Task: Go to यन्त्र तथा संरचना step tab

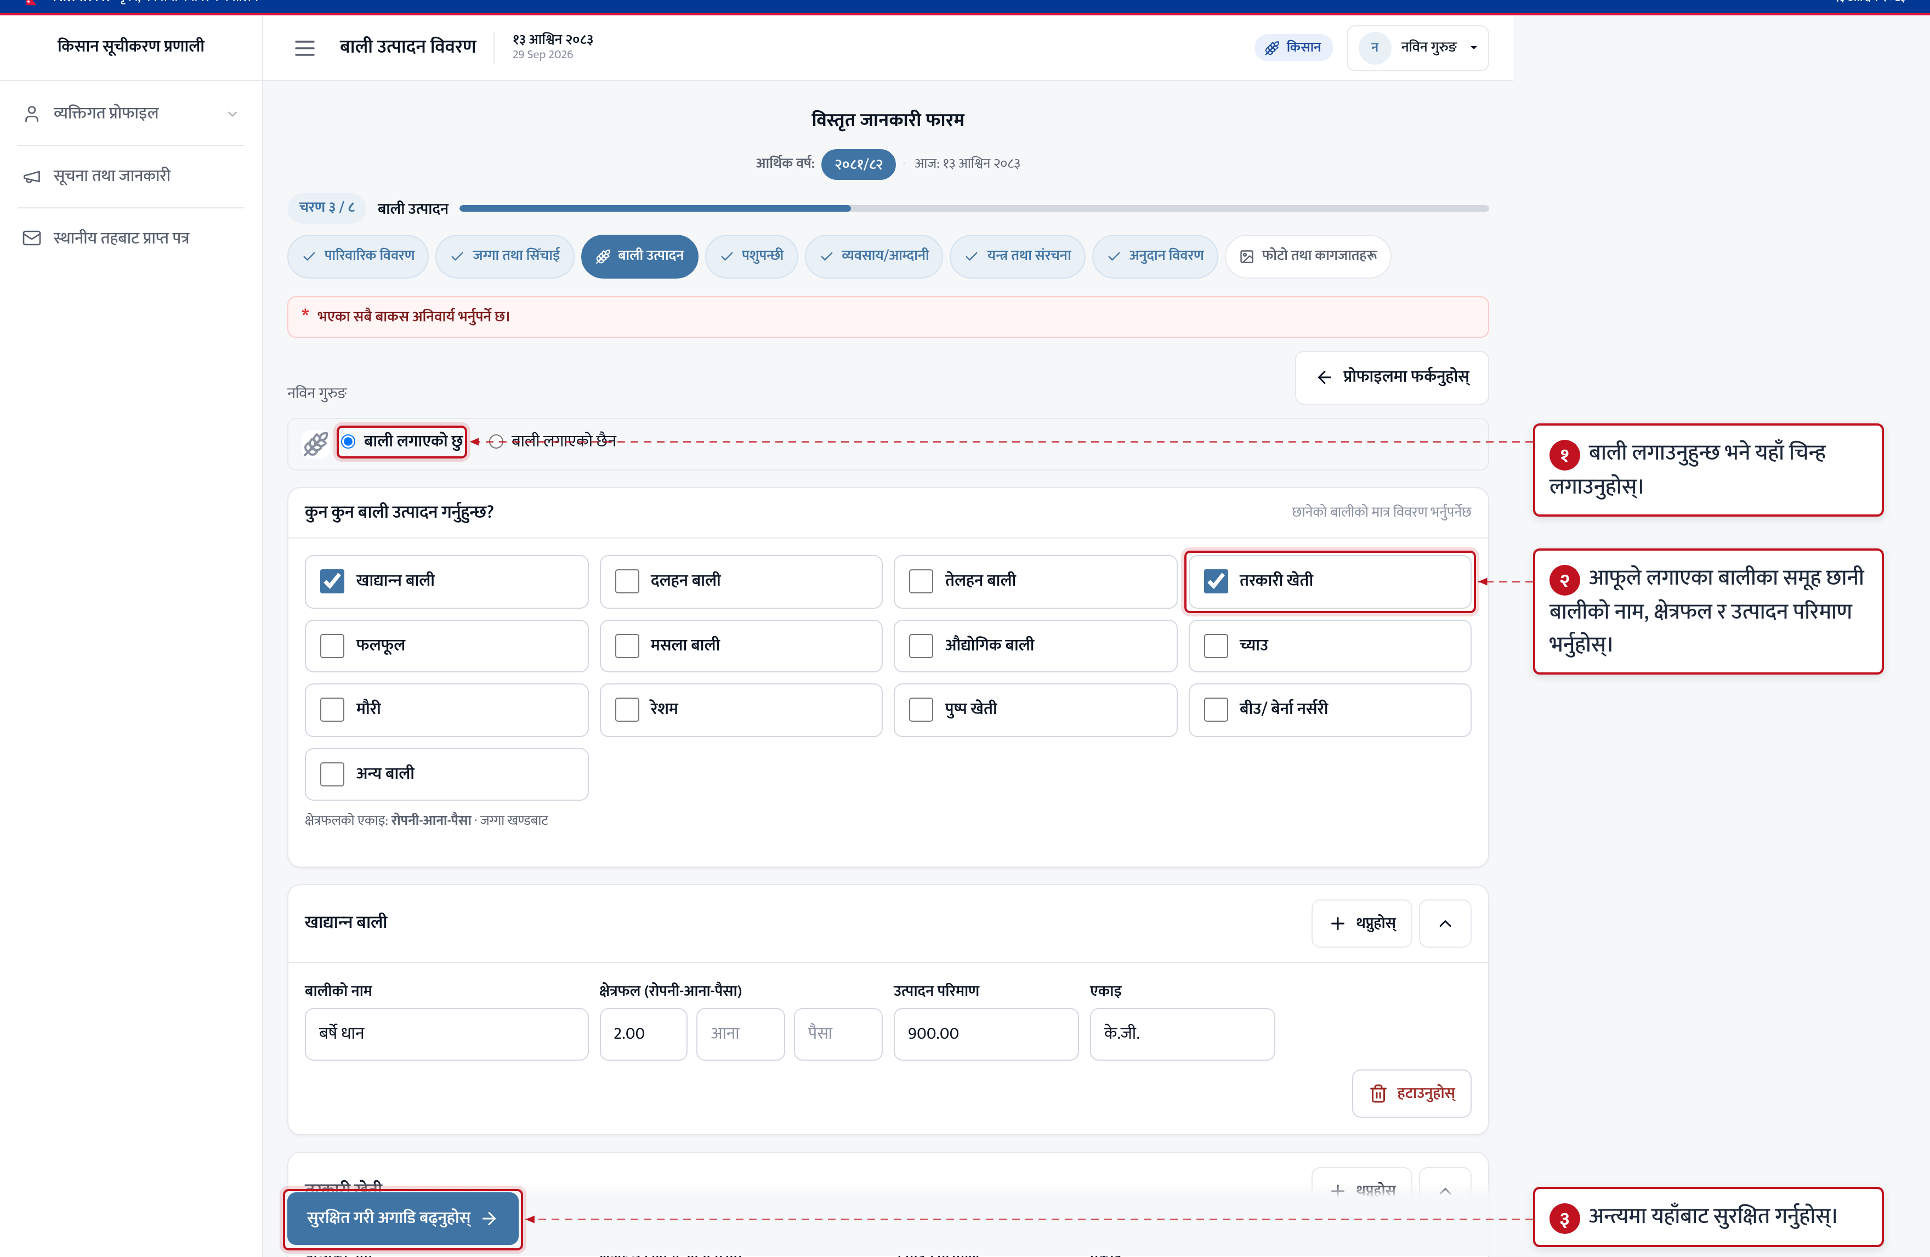Action: tap(1017, 256)
